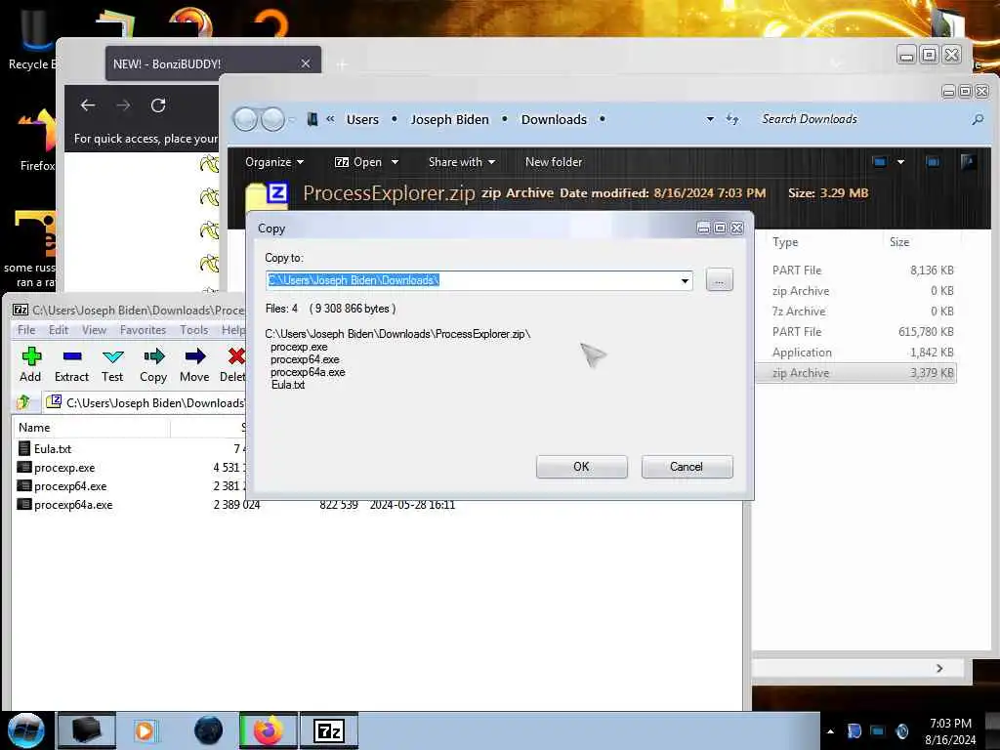
Task: Click the browser forward arrow
Action: click(x=123, y=105)
